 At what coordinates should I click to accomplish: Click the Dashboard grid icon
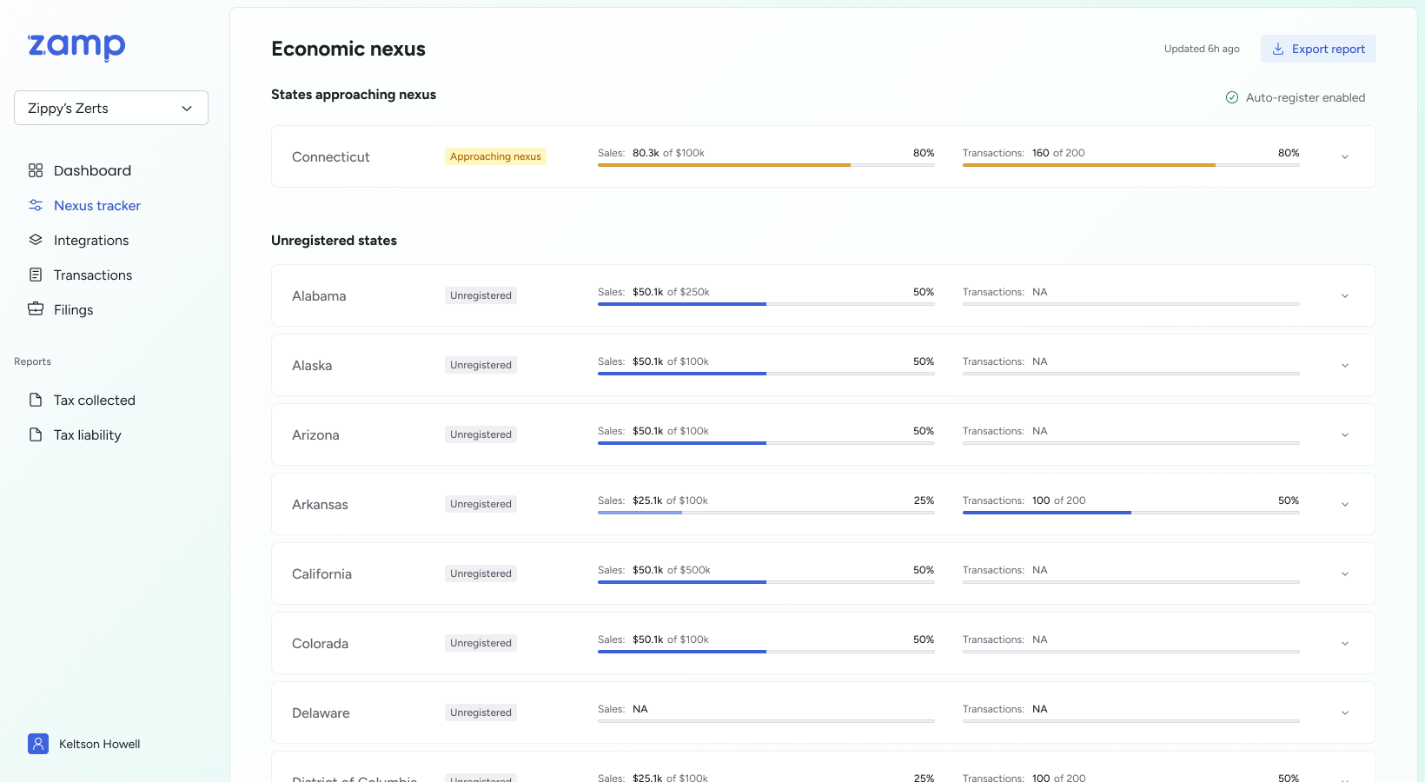tap(36, 170)
